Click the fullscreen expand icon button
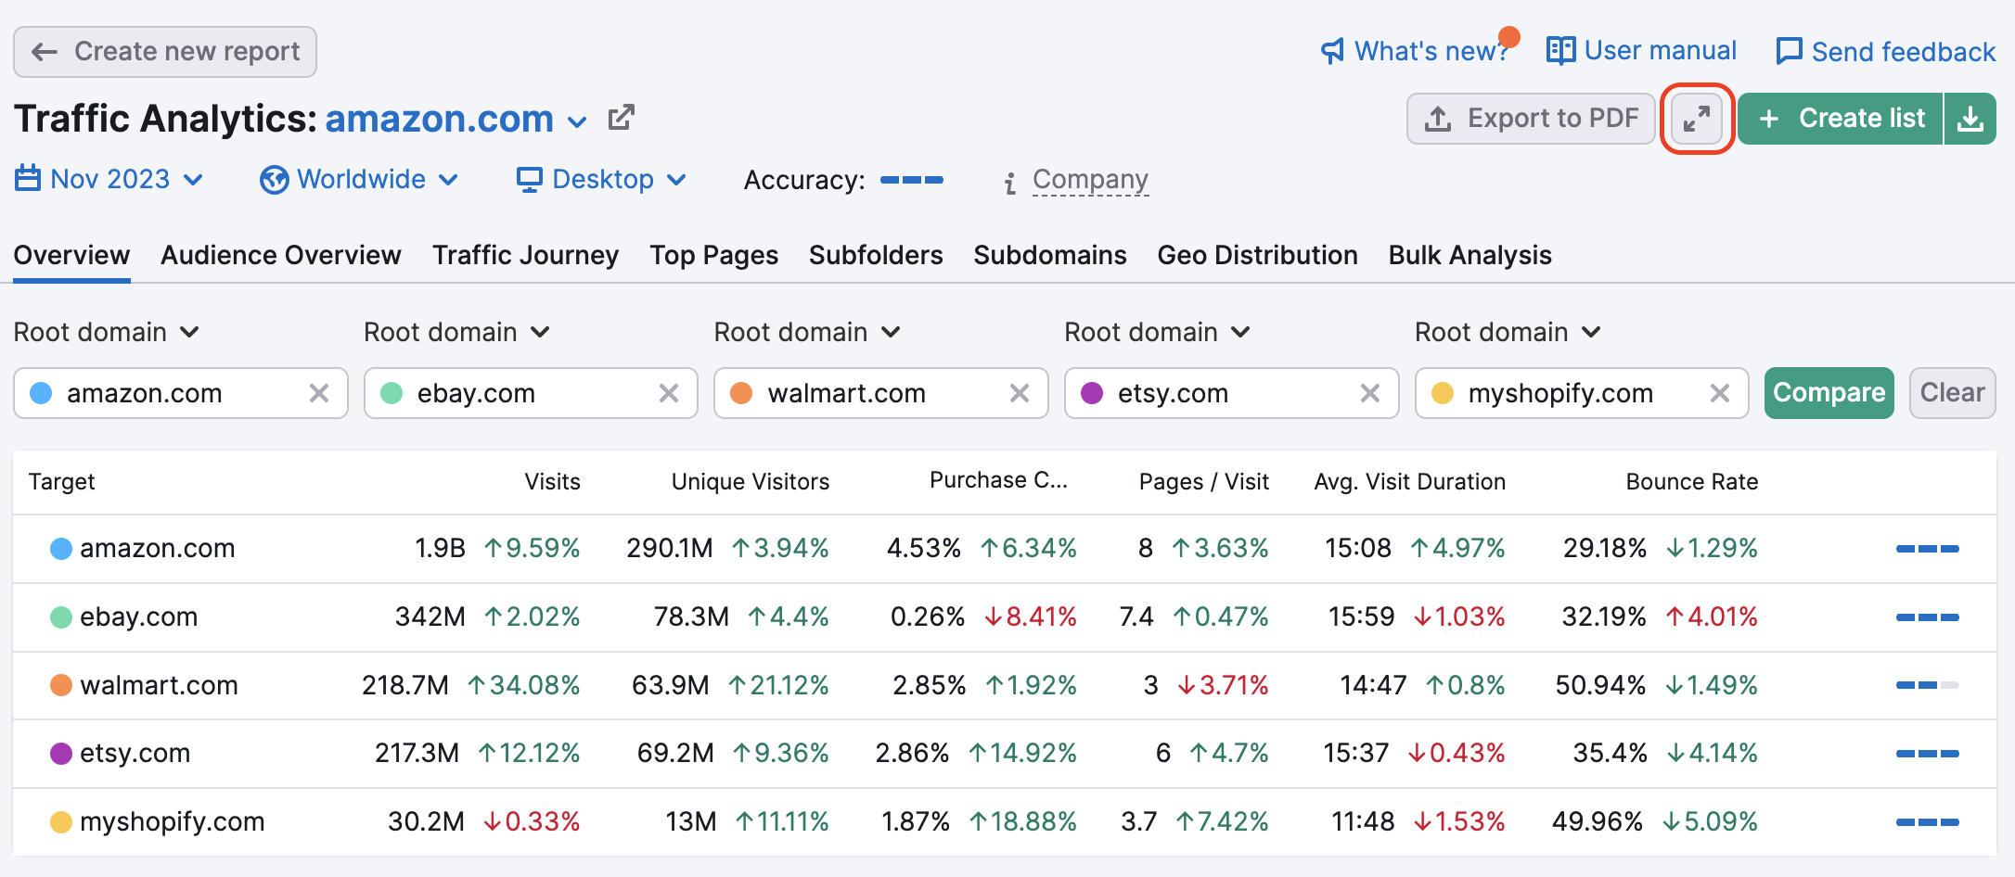2015x877 pixels. (1697, 119)
